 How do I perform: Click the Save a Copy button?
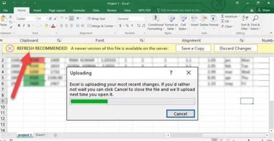point(193,49)
